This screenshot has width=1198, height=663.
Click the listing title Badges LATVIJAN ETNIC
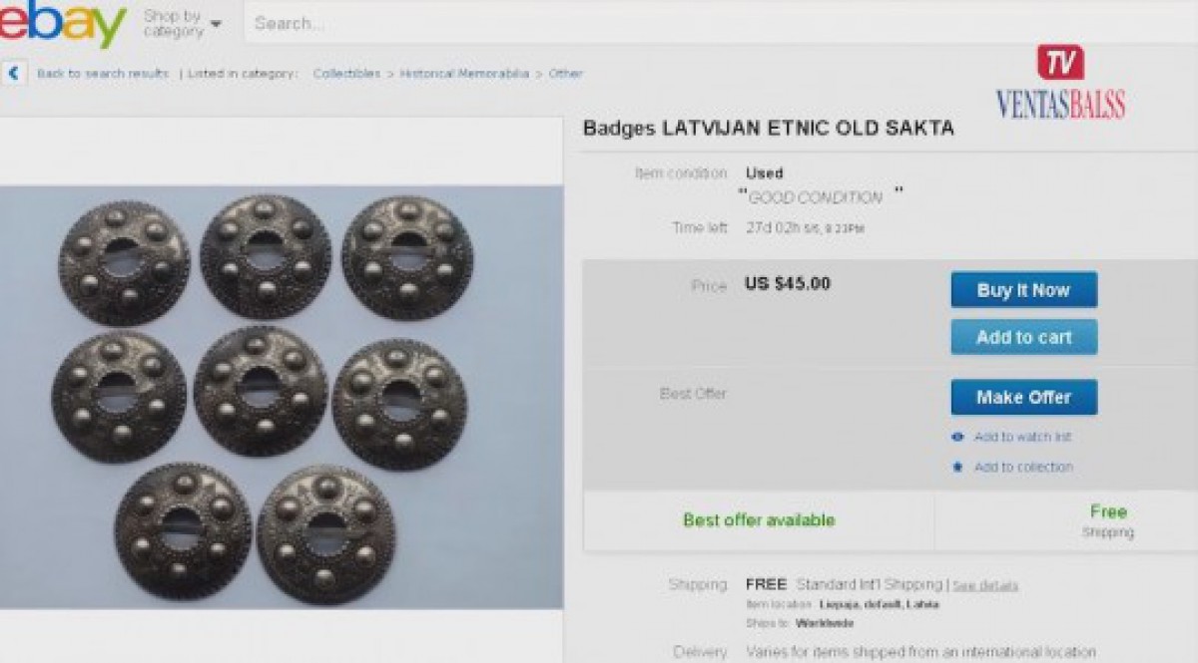[769, 129]
